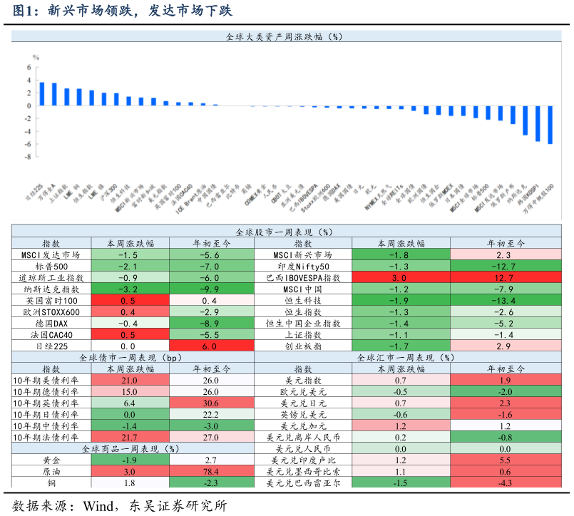Select the red 30.6 bond table cell
The width and height of the screenshot is (574, 516).
[210, 403]
